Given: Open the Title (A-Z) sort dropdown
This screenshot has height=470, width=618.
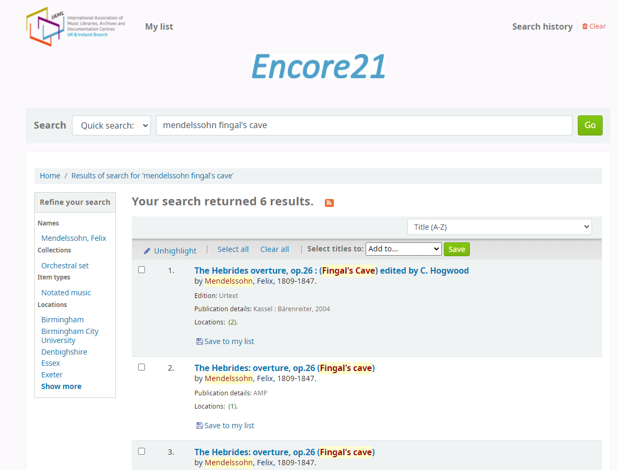Looking at the screenshot, I should (499, 227).
